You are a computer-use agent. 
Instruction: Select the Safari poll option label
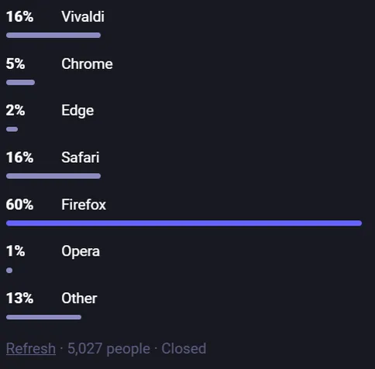click(x=81, y=157)
